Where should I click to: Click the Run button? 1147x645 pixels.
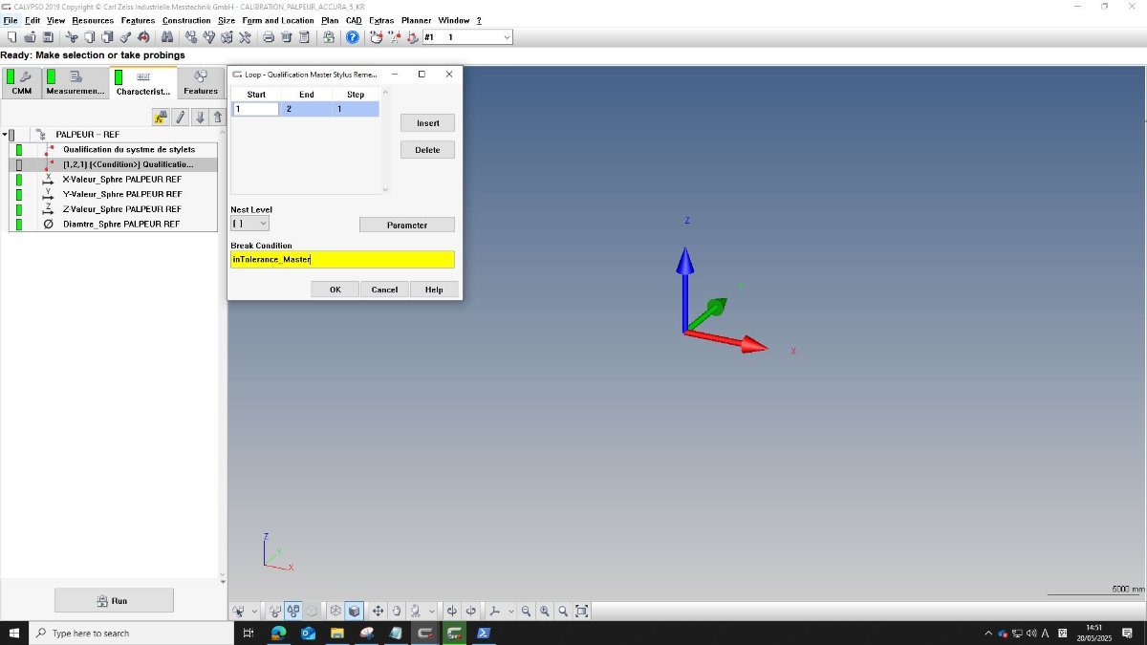point(114,600)
